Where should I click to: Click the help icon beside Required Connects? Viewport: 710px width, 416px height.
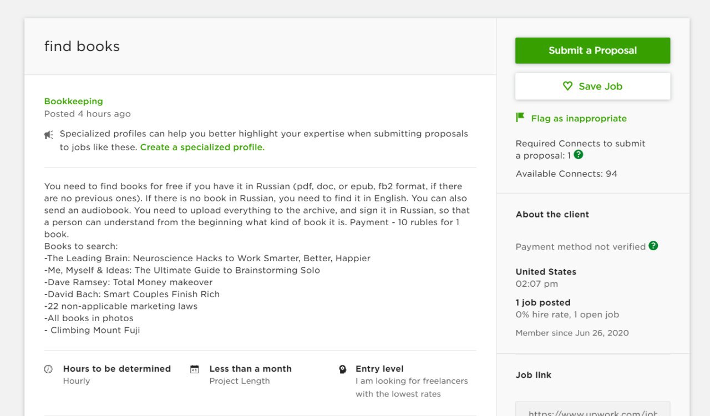pos(579,155)
